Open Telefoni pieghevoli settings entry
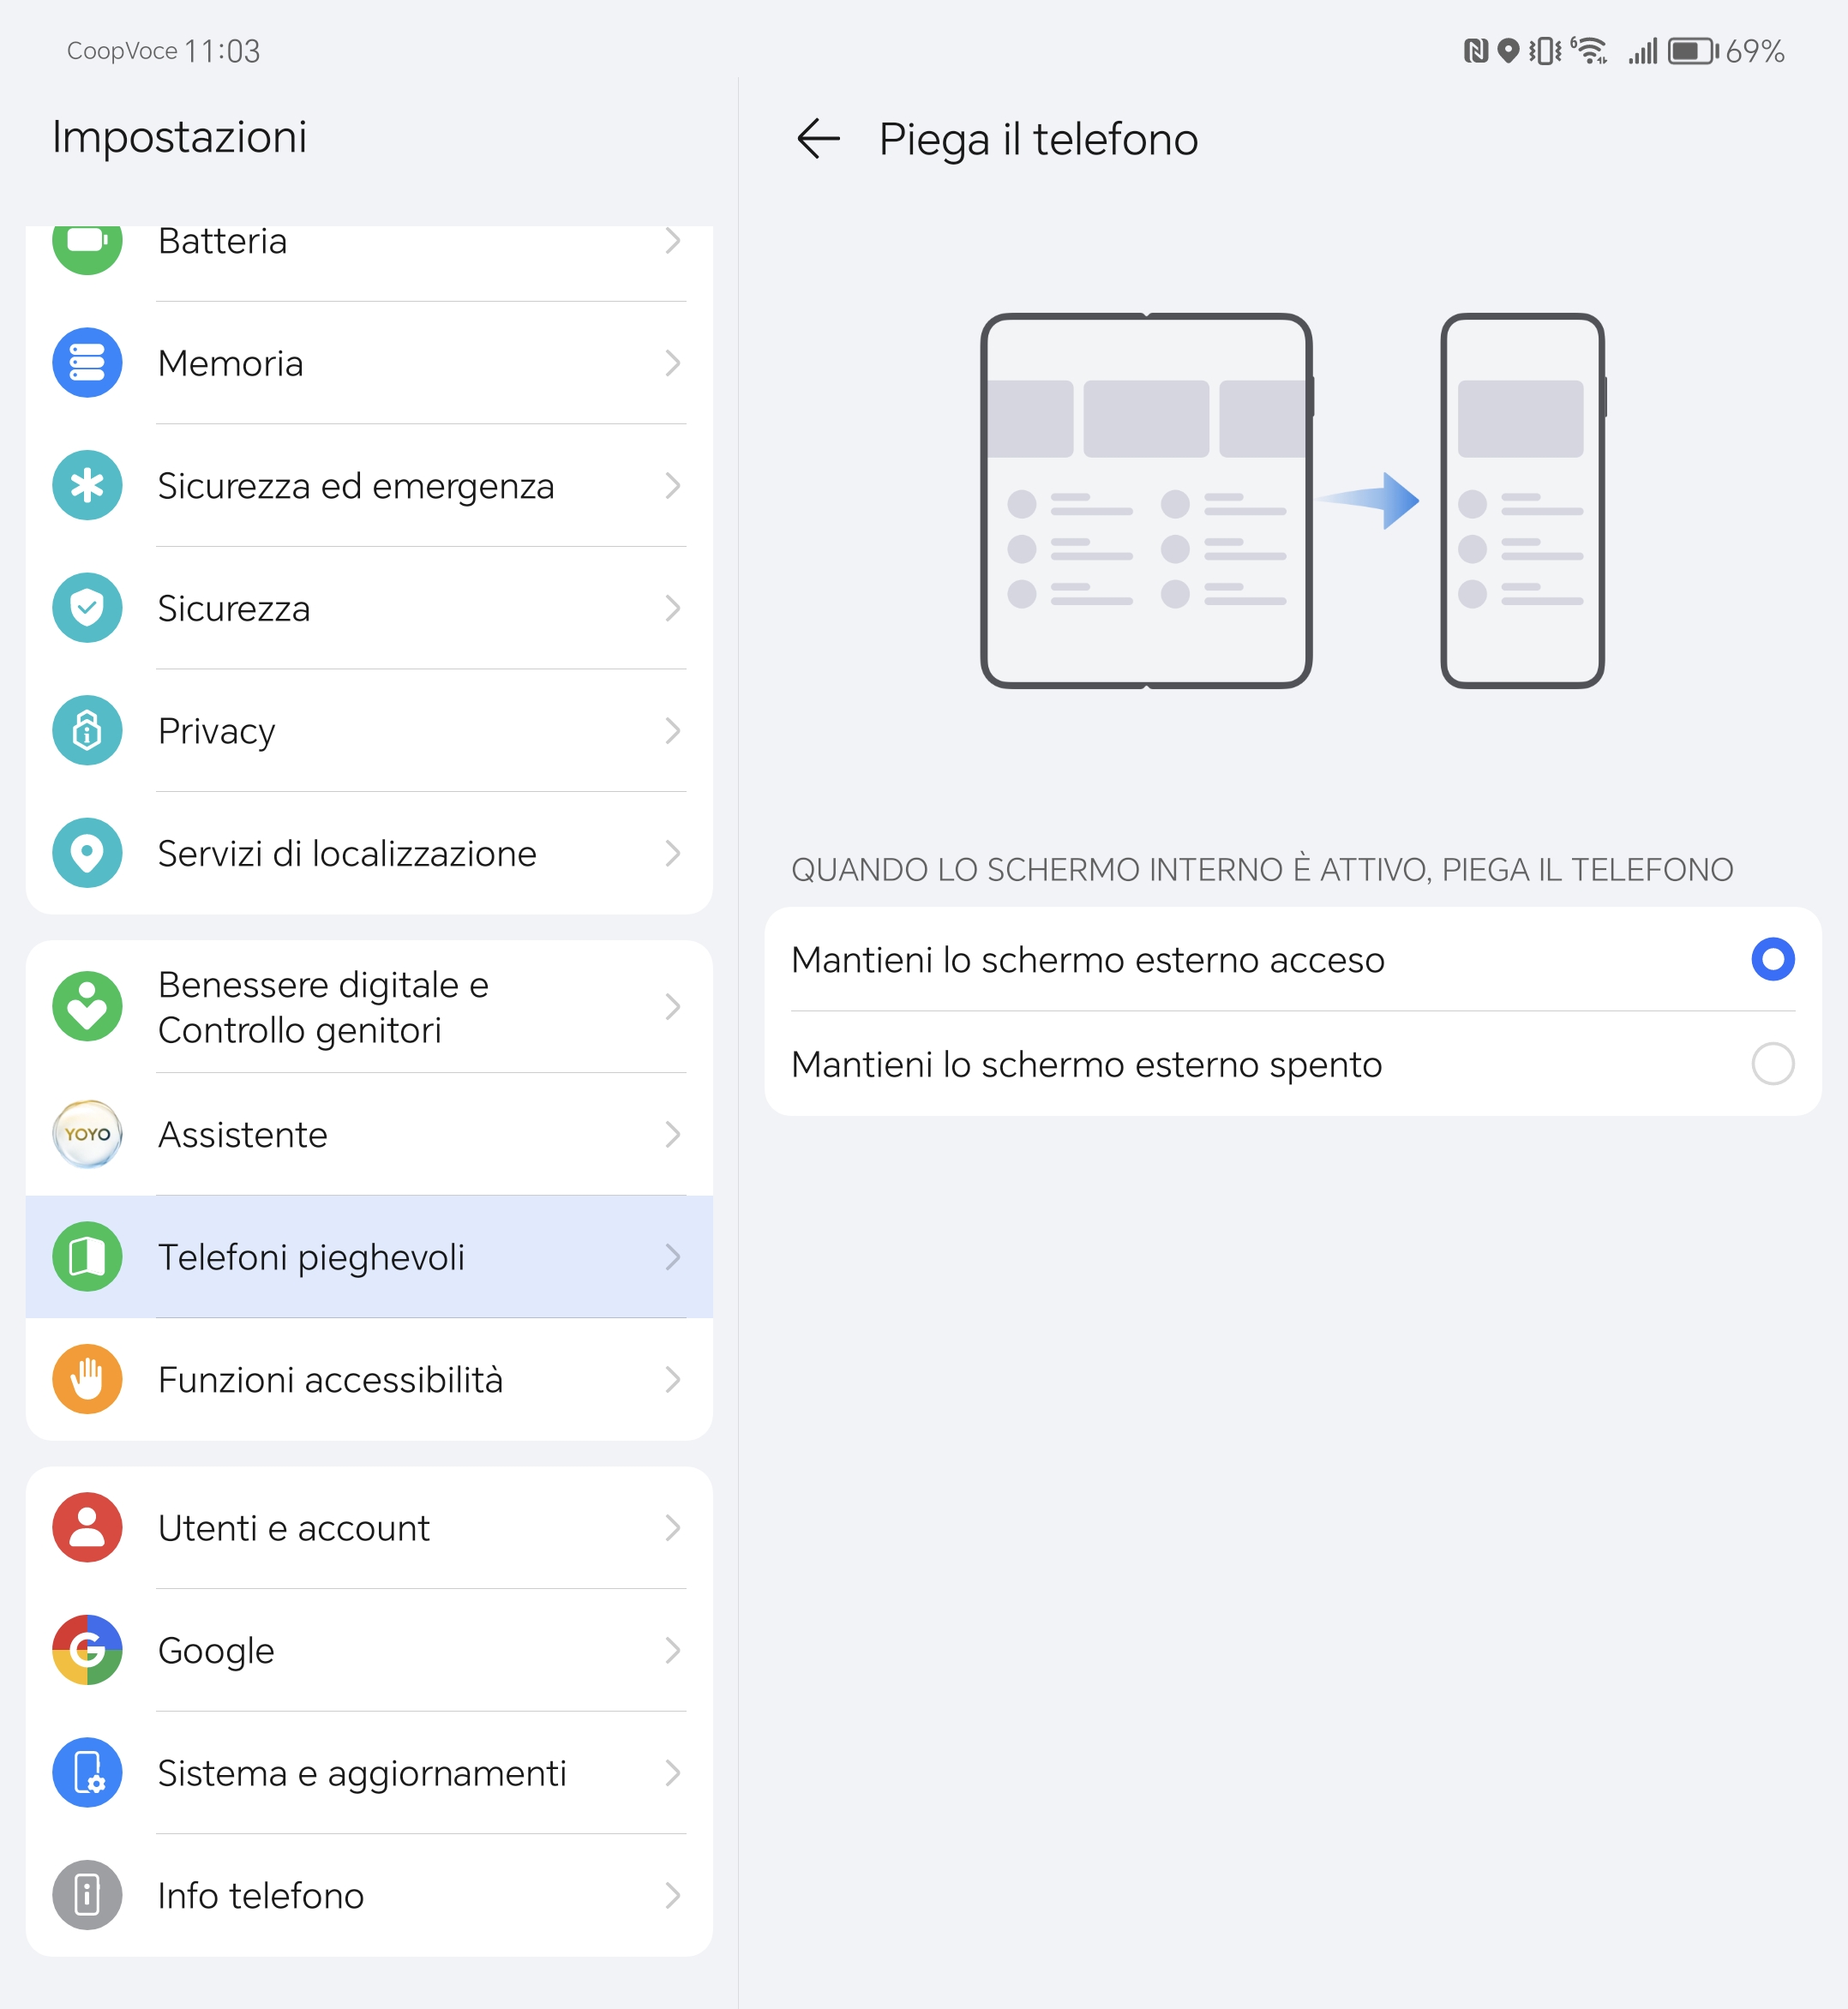This screenshot has width=1848, height=2009. click(x=369, y=1257)
